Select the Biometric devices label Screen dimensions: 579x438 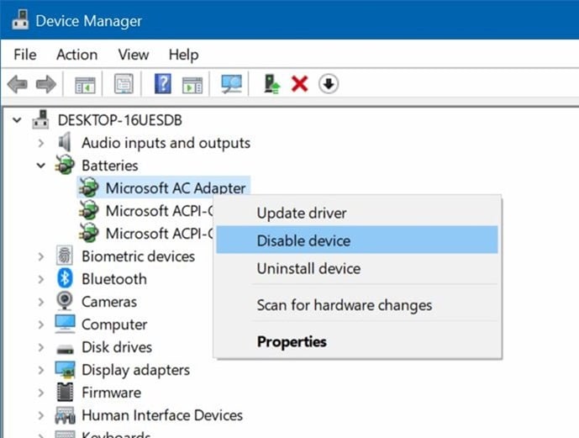[138, 256]
